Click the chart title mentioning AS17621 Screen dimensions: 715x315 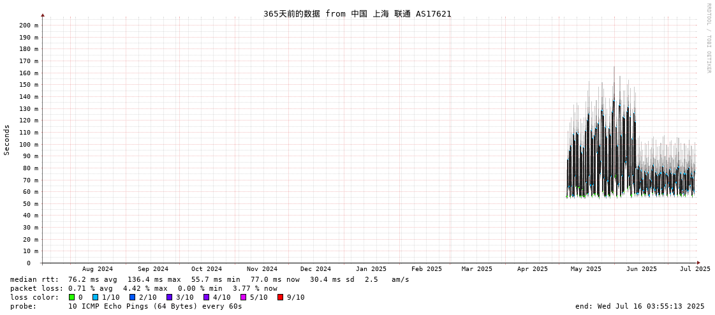pos(357,13)
